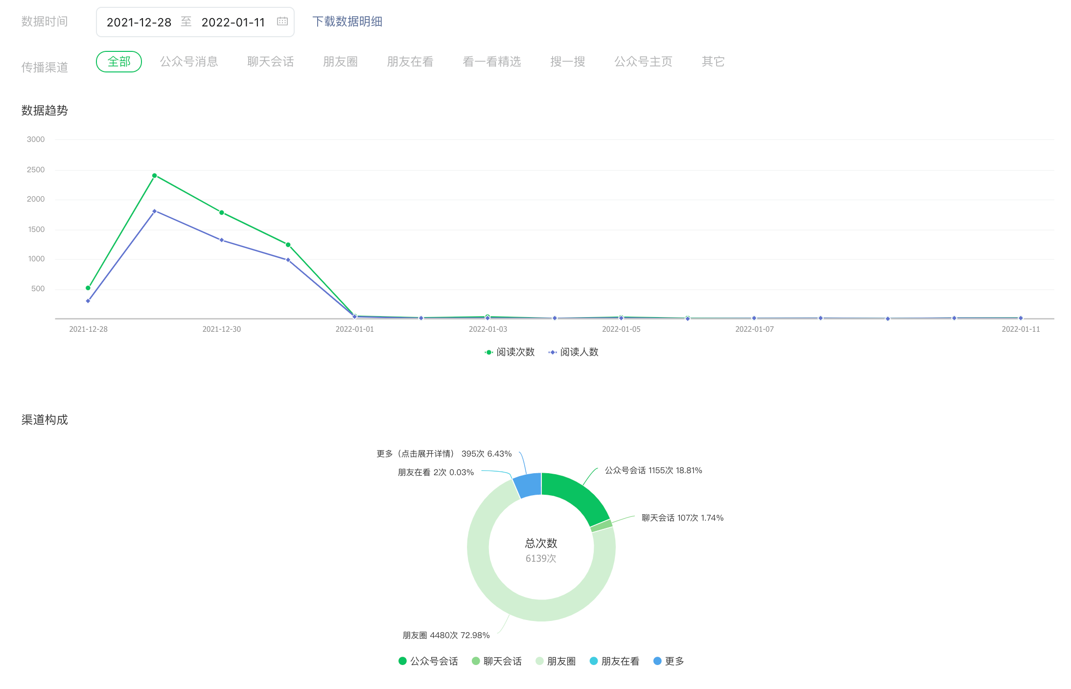This screenshot has width=1071, height=689.
Task: Open the end date 2022-01-11 field
Action: pyautogui.click(x=233, y=23)
